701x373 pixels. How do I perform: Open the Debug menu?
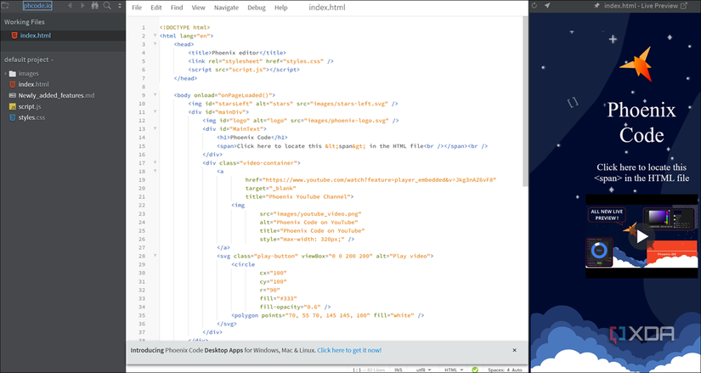[x=256, y=8]
